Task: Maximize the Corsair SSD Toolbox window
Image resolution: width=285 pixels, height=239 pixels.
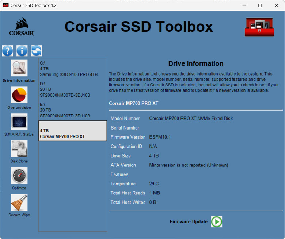Action: click(x=260, y=5)
